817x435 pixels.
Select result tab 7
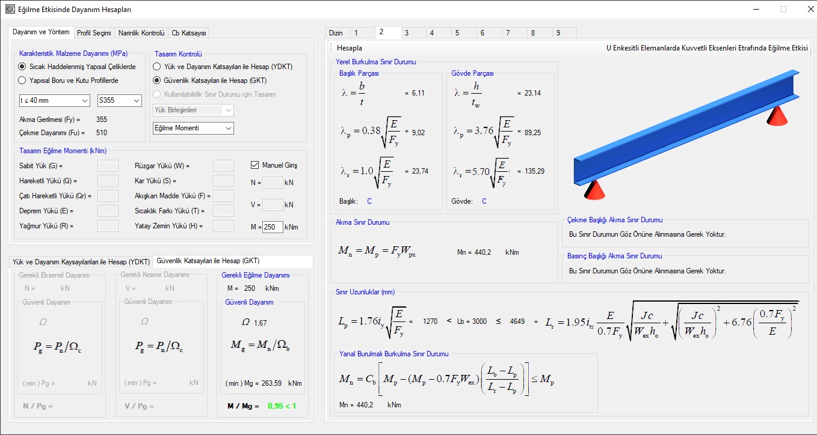(514, 33)
